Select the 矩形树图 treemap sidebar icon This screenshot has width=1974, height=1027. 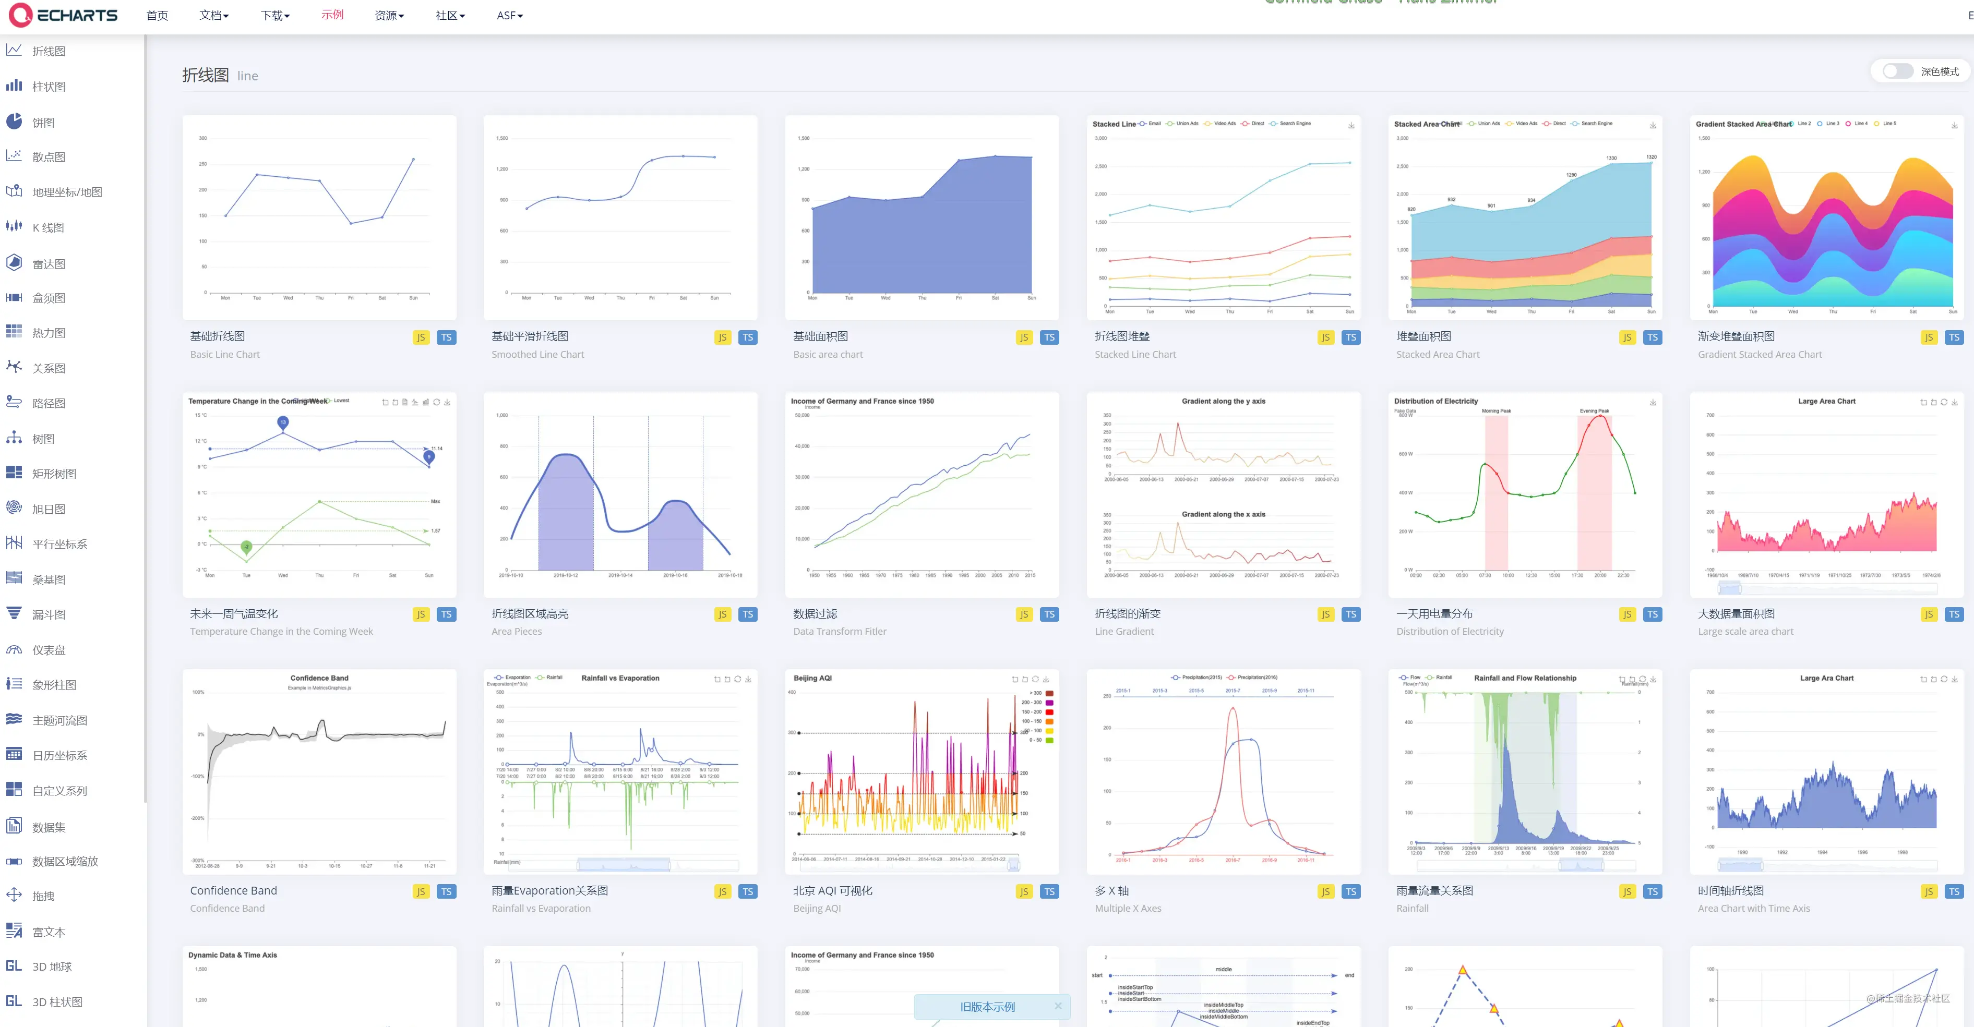(14, 473)
